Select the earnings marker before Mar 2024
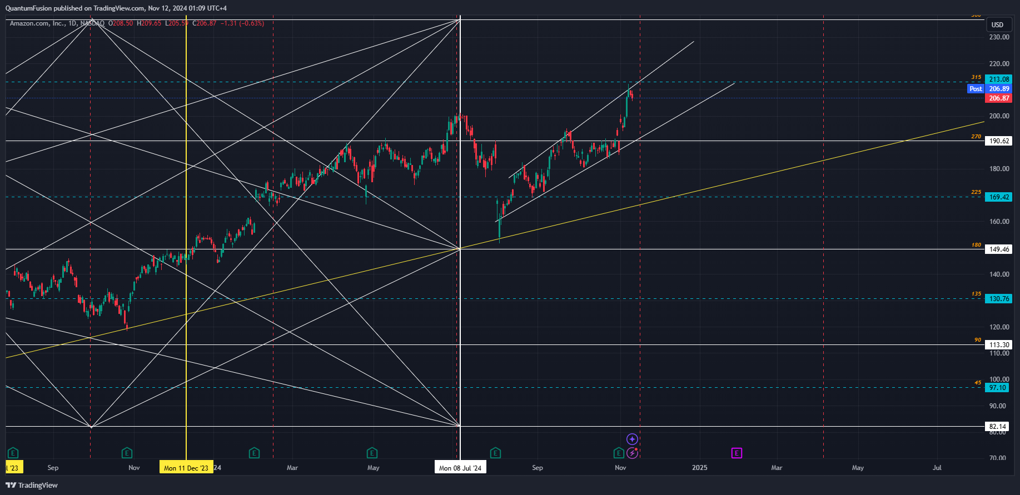 tap(254, 453)
